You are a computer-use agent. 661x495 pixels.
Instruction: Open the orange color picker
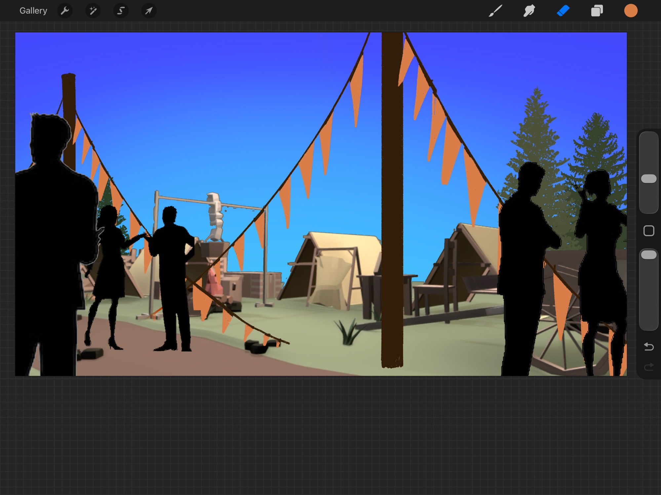point(631,11)
